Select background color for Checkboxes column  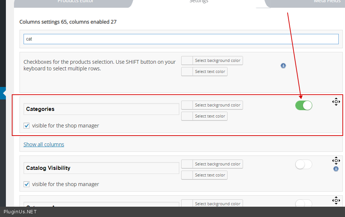(212, 60)
